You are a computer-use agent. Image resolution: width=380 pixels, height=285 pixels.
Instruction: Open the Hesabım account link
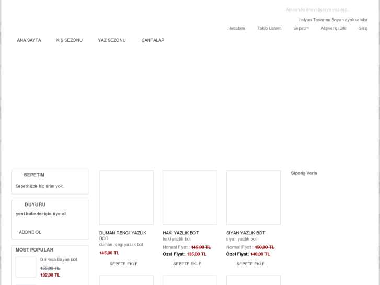tap(236, 28)
